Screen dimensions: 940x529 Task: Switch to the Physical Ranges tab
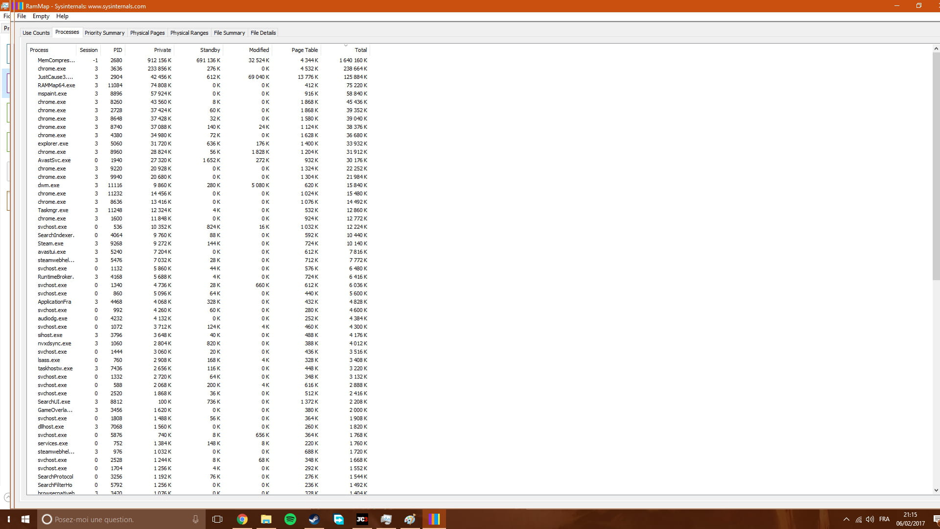pos(189,33)
